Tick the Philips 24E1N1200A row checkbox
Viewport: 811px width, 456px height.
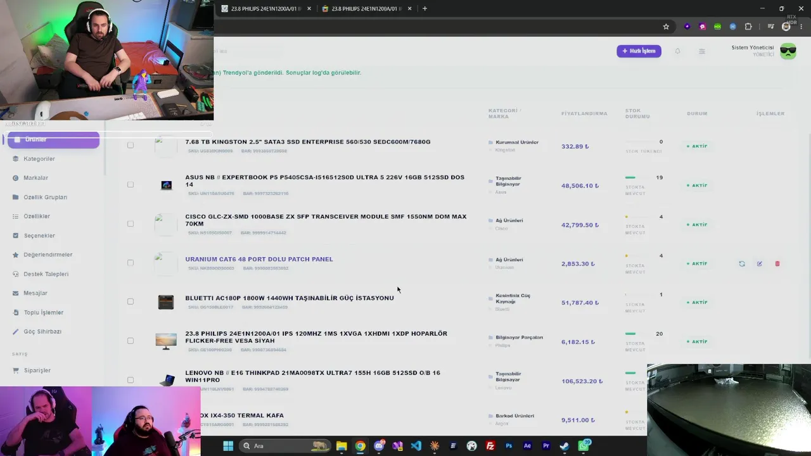click(131, 341)
